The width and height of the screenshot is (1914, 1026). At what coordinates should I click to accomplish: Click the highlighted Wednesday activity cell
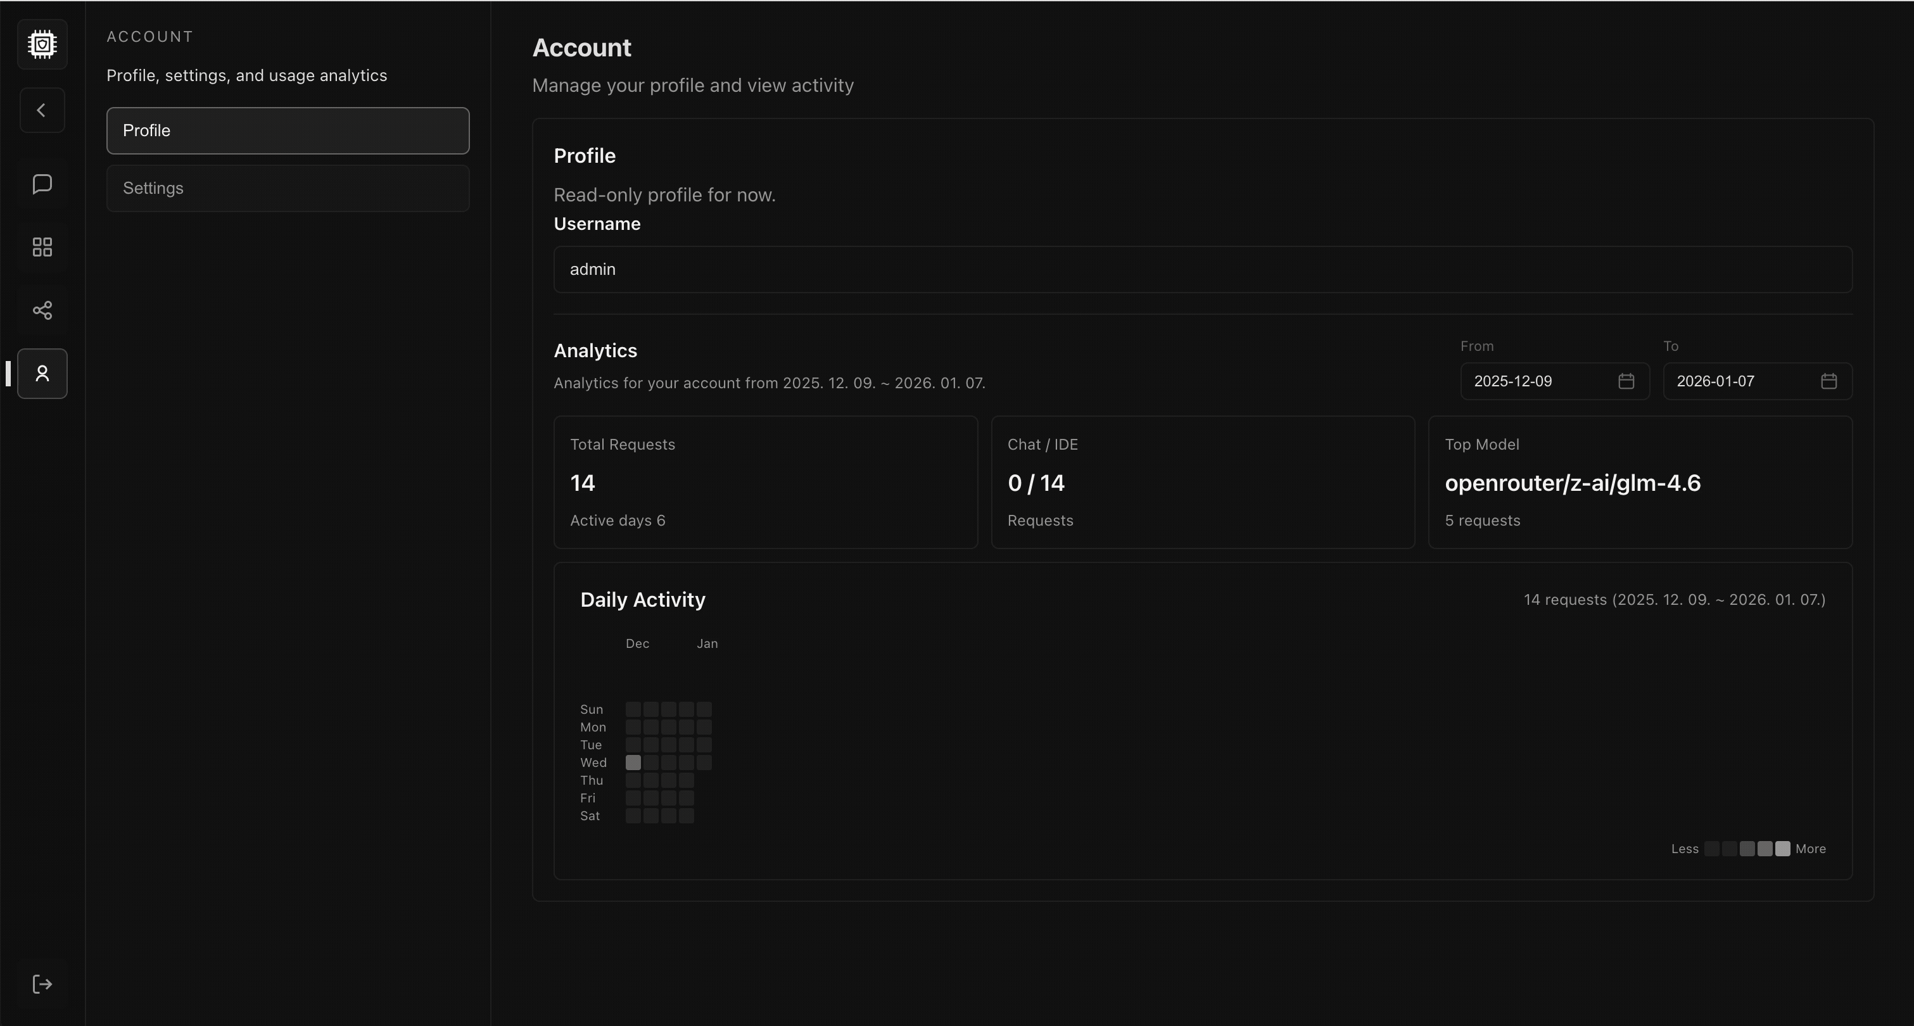[x=633, y=763]
